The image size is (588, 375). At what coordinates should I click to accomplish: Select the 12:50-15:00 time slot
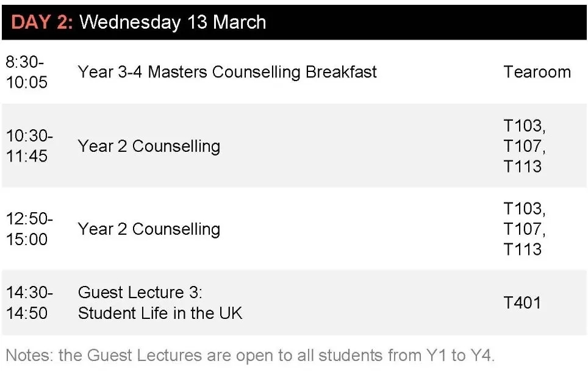29,229
